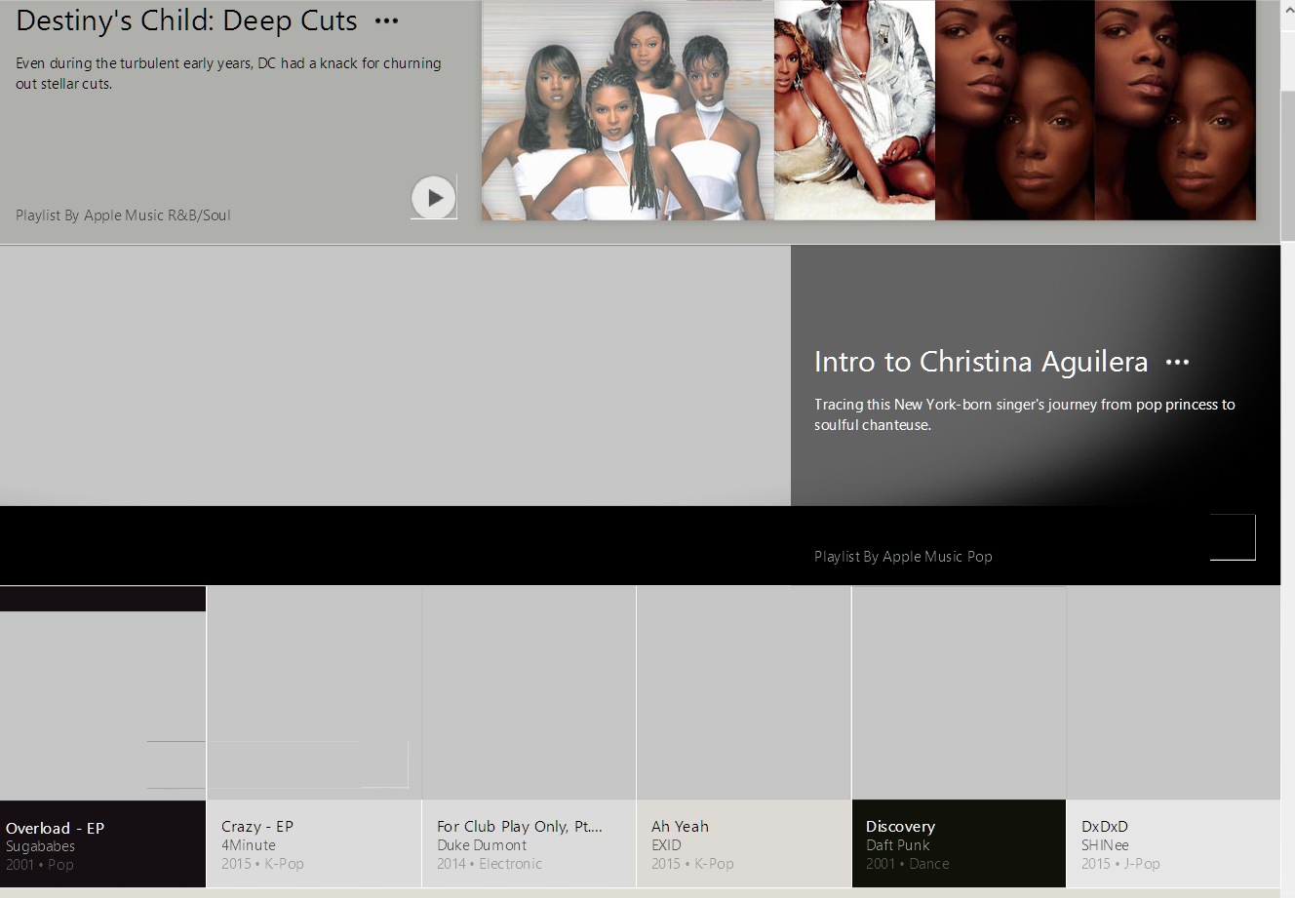Viewport: 1295px width, 898px height.
Task: Click the "2001 • Pop" label under Sugababes
Action: pos(40,865)
